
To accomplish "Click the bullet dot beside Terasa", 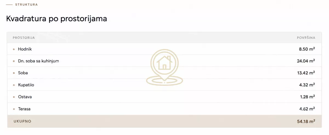I will (14, 109).
